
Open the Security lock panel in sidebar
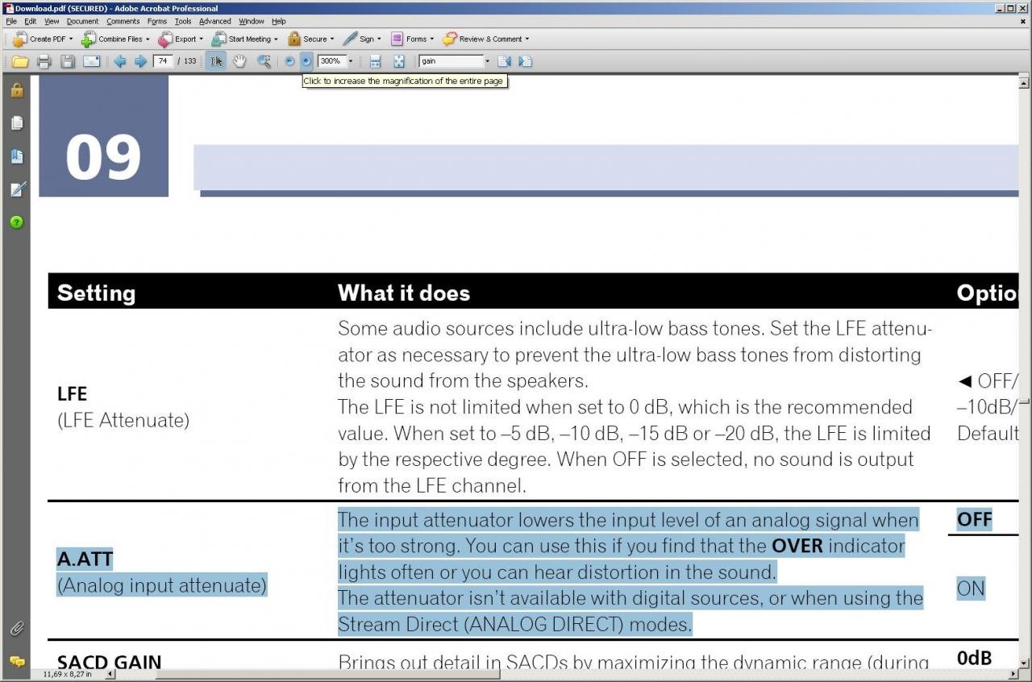[17, 90]
